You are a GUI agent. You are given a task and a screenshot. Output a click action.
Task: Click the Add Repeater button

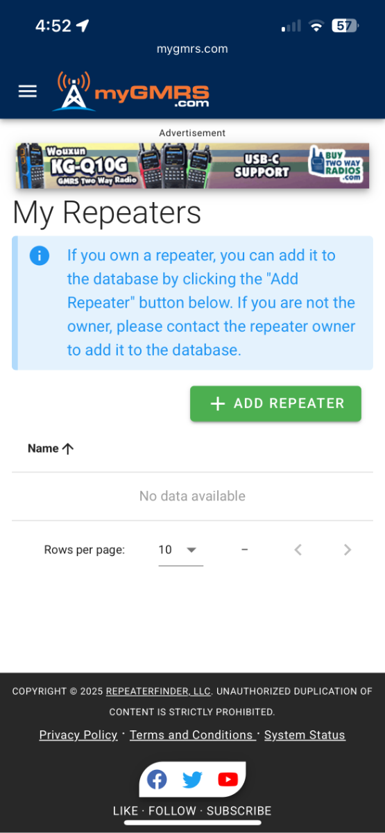[x=275, y=404]
